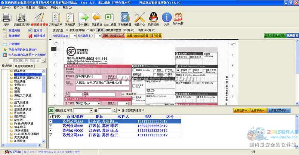Click template list vertical scrollbar down arrow
Image resolution: width=299 pixels, height=155 pixels.
[x=43, y=142]
